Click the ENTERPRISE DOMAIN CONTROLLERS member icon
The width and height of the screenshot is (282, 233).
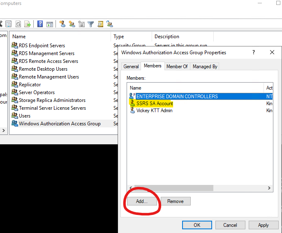point(132,96)
